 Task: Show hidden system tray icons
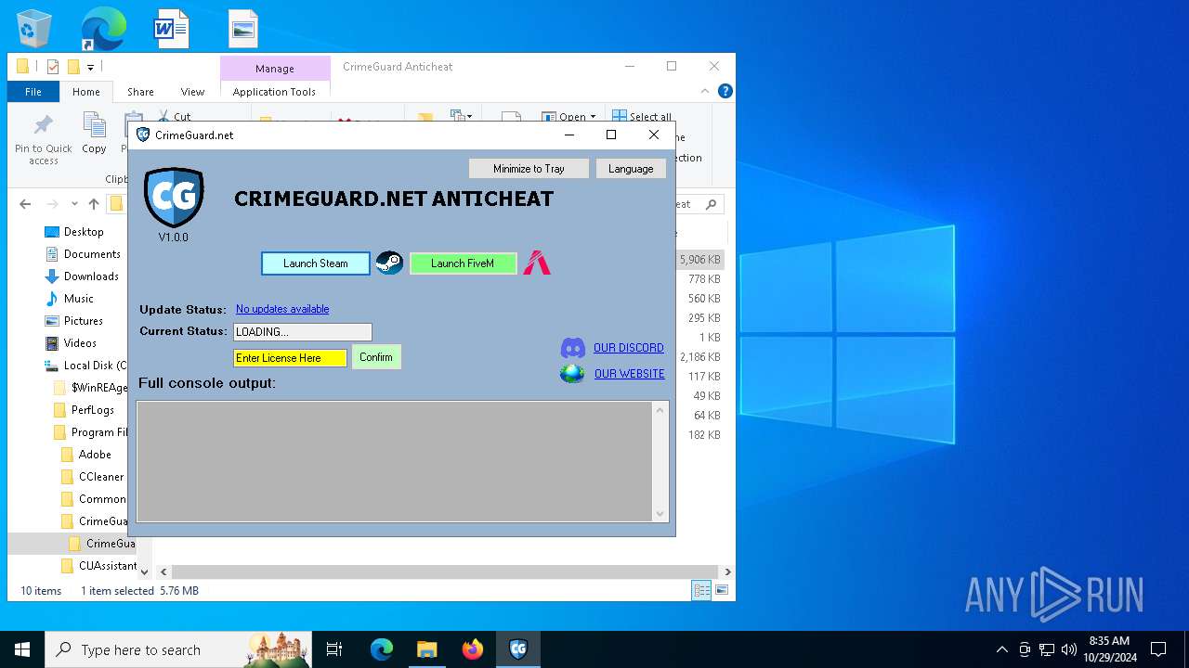[1001, 649]
